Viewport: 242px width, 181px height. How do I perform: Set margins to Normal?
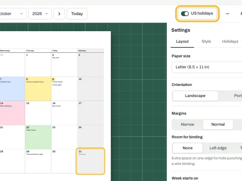coord(218,124)
